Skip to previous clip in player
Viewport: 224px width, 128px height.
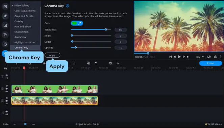click(170, 57)
